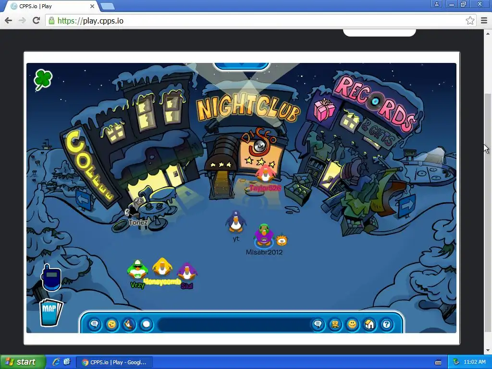Image resolution: width=492 pixels, height=369 pixels.
Task: Open a new browser tab
Action: click(108, 6)
